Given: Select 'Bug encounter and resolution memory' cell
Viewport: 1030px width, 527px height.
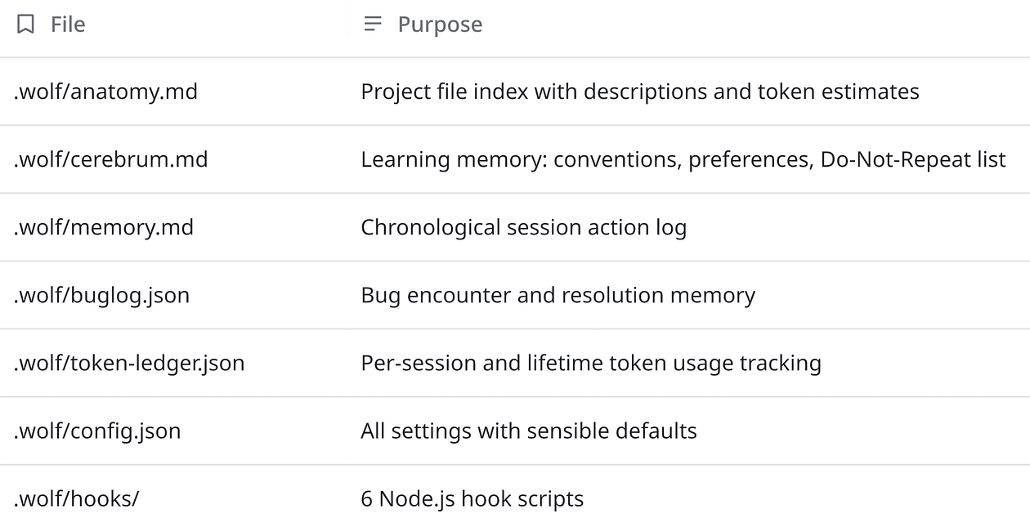Looking at the screenshot, I should pyautogui.click(x=558, y=295).
